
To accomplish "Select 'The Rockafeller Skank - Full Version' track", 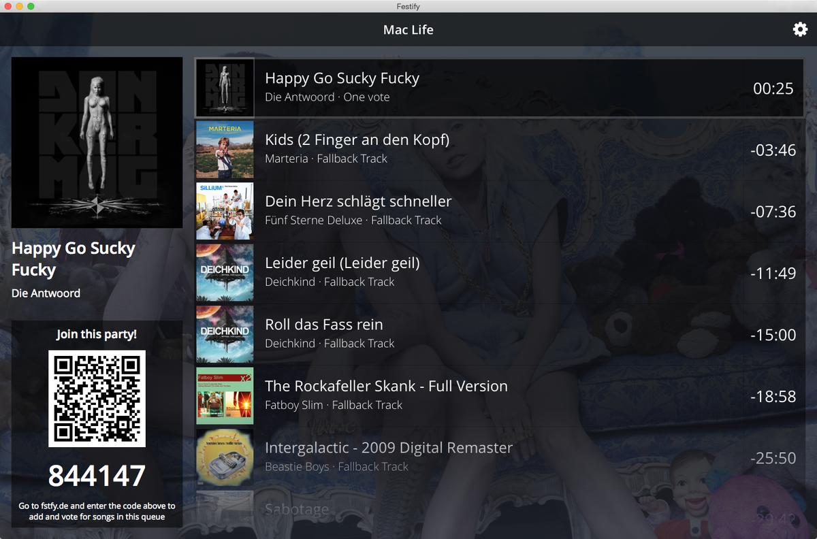I will [x=386, y=386].
